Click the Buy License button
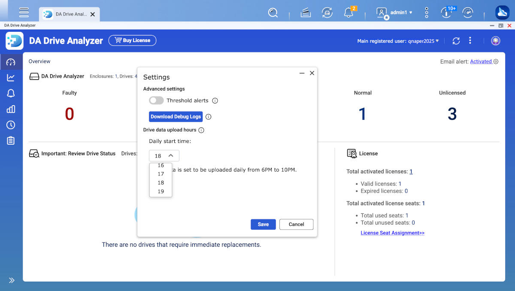515x291 pixels. [132, 40]
